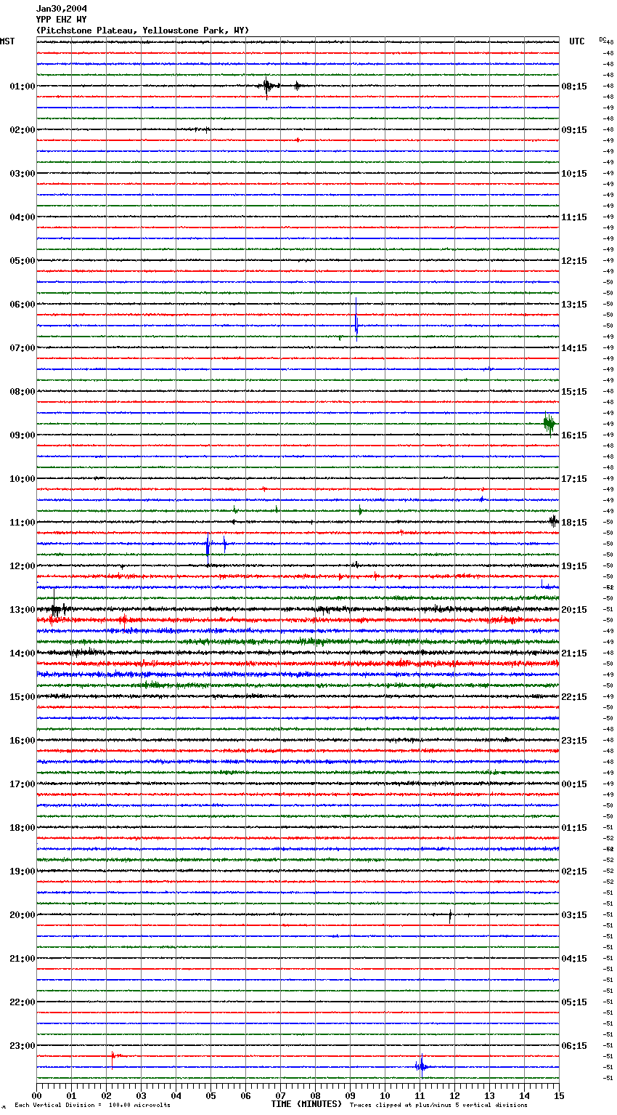Image resolution: width=617 pixels, height=1115 pixels.
Task: Click the black seismic event on the 01:00 trace
Action: [267, 86]
